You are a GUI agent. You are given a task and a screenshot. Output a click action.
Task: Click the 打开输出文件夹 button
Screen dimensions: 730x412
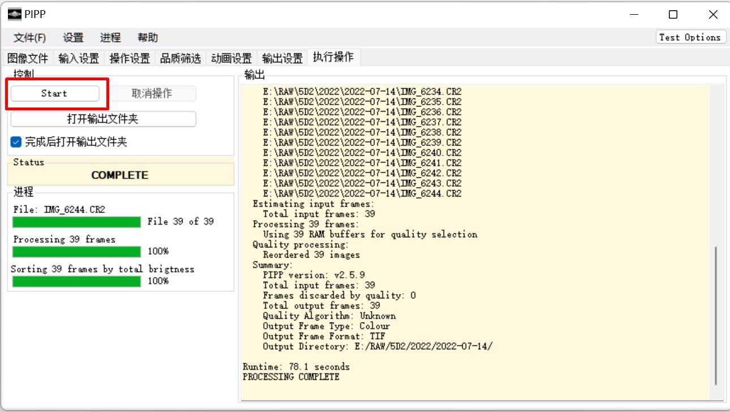103,119
